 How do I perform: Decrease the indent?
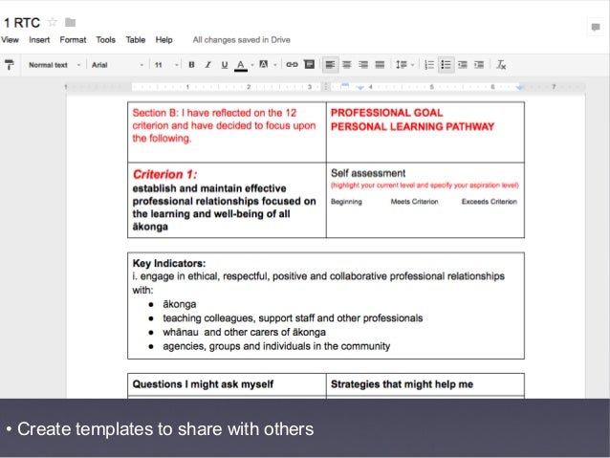[x=463, y=65]
